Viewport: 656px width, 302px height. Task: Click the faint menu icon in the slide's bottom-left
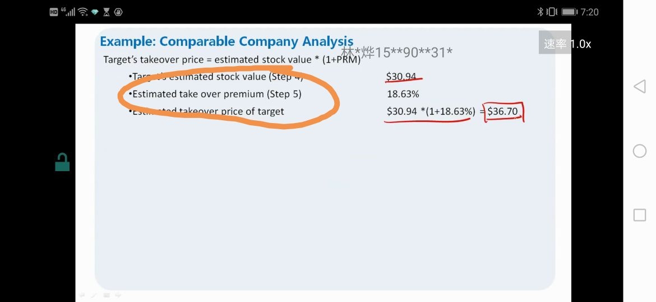(x=107, y=295)
